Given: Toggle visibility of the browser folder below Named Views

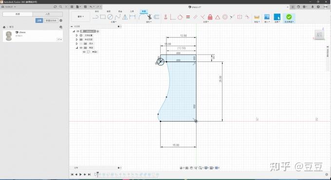Looking at the screenshot, I should tap(81, 43).
